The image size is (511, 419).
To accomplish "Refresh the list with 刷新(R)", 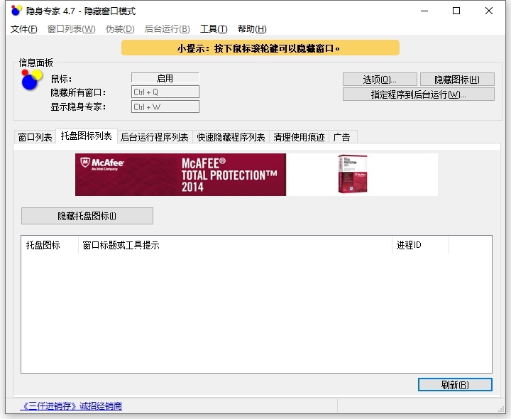I will pos(455,385).
